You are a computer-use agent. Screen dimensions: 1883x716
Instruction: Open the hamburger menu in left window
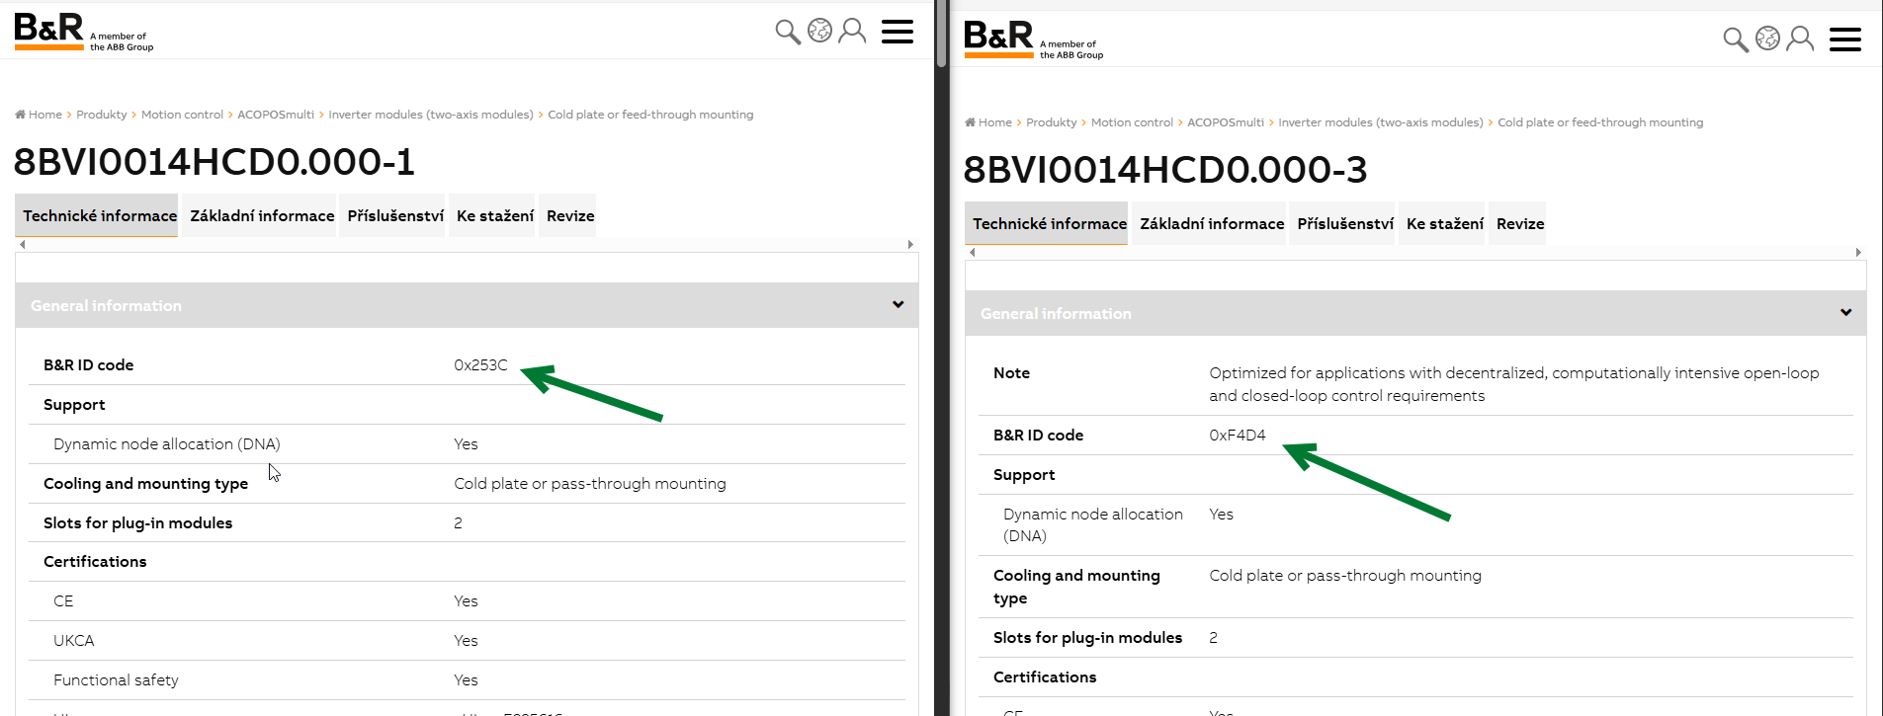tap(898, 32)
